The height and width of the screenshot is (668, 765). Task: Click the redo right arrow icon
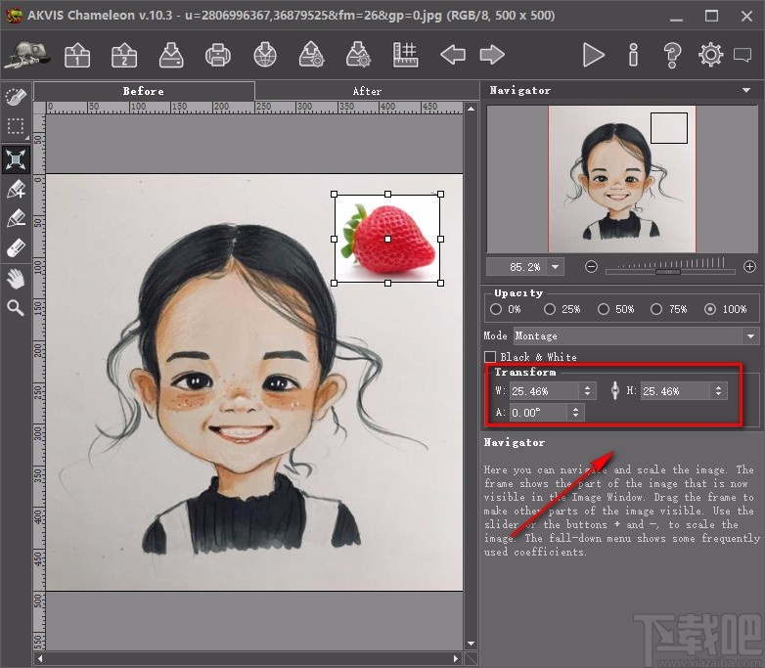tap(492, 55)
